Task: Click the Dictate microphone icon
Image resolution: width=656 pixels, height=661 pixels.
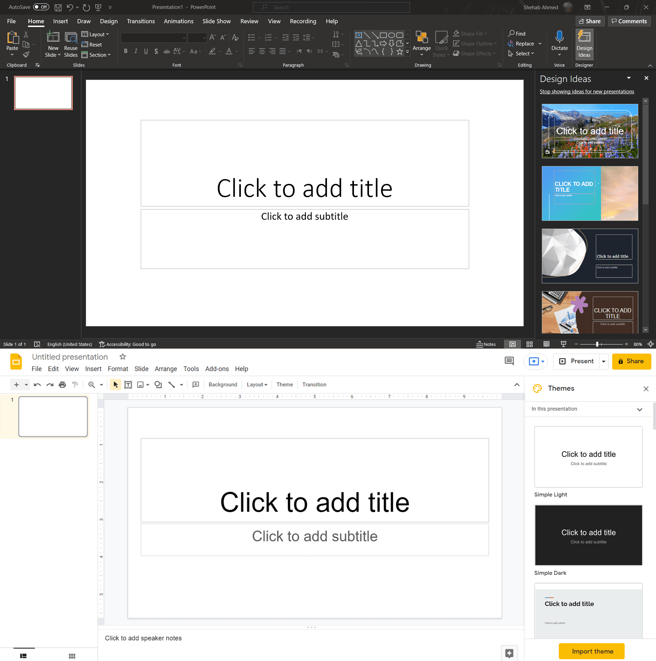Action: 559,37
